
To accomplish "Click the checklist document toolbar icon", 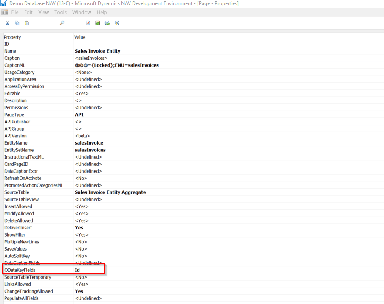I will tap(88, 23).
